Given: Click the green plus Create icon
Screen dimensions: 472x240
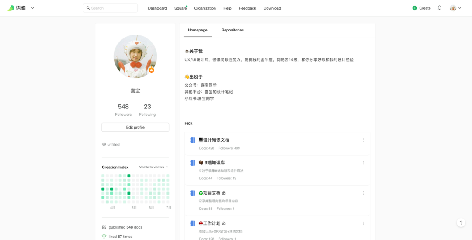Looking at the screenshot, I should click(x=415, y=8).
